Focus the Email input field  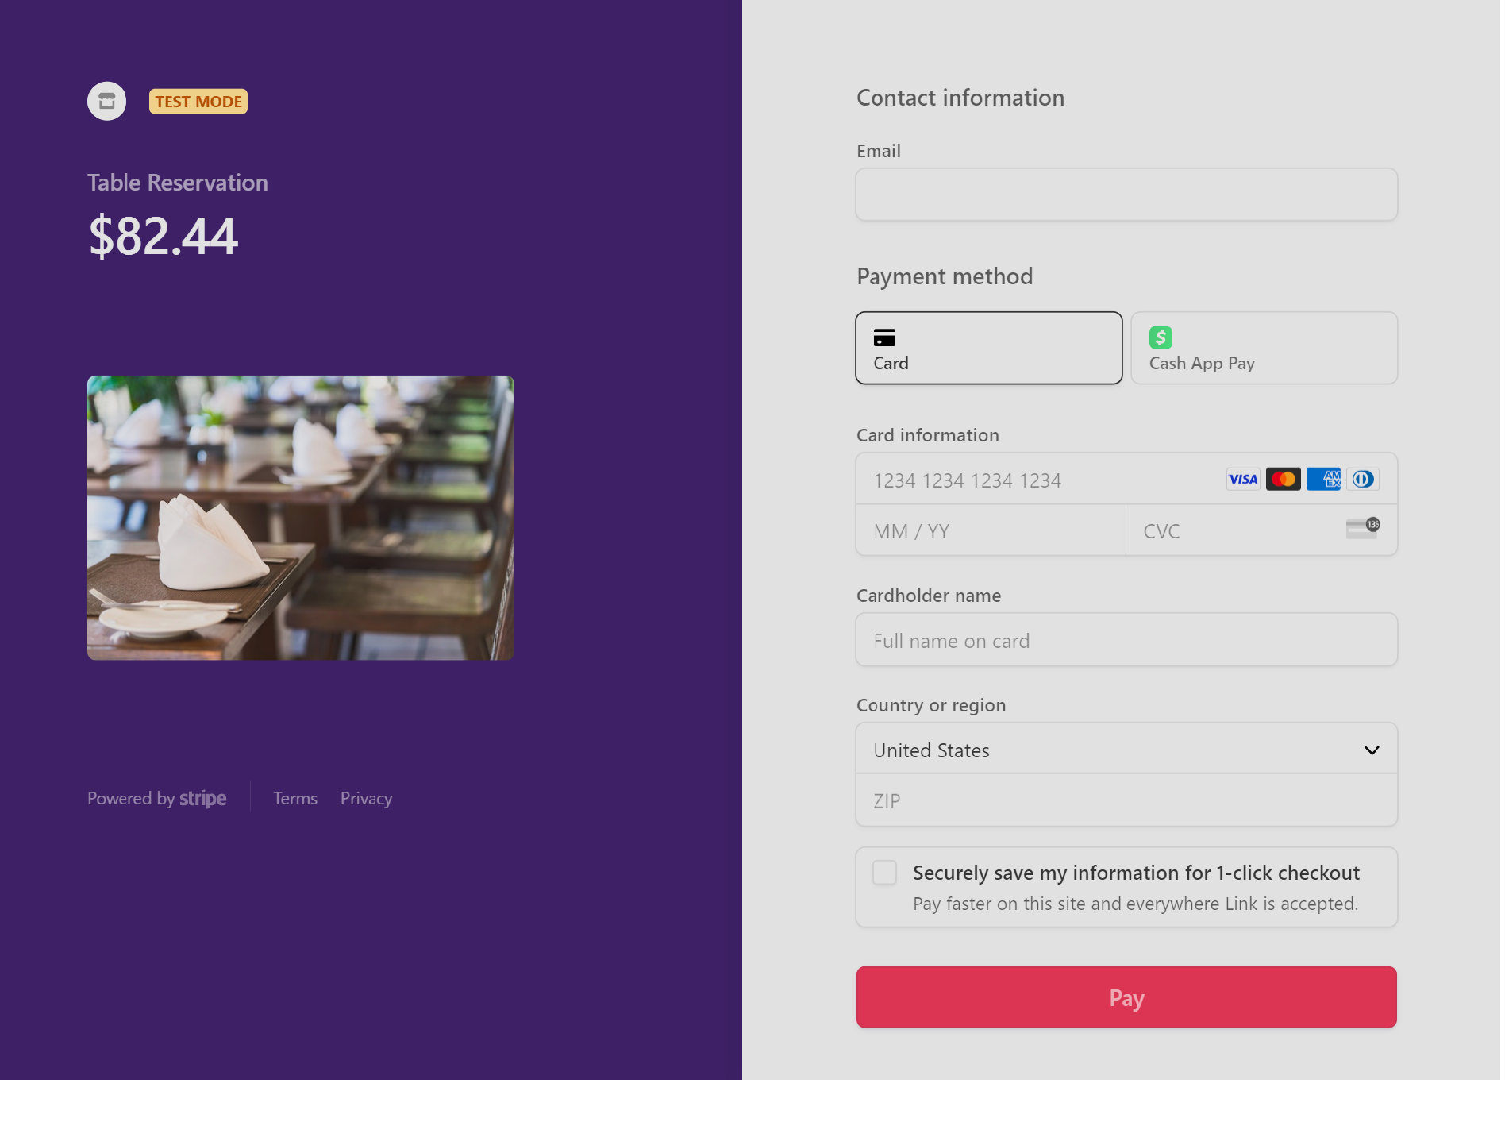click(x=1126, y=195)
